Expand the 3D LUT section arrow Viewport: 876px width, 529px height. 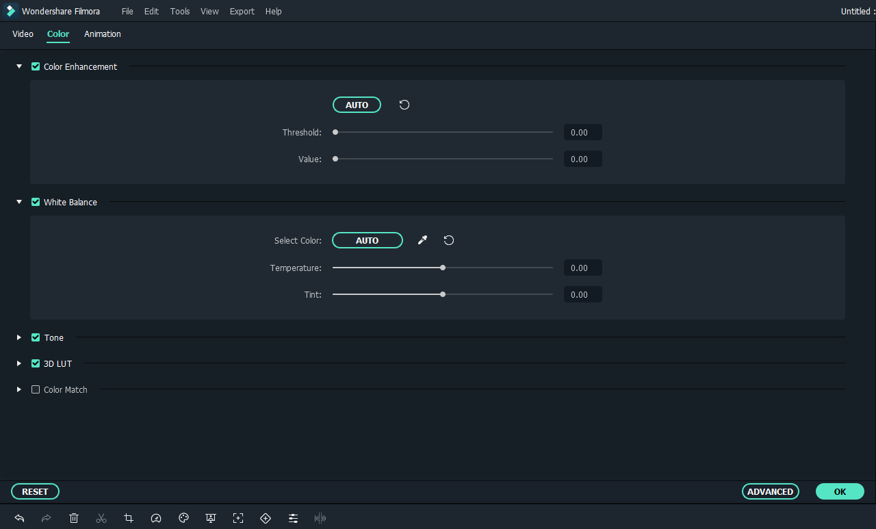click(x=19, y=363)
